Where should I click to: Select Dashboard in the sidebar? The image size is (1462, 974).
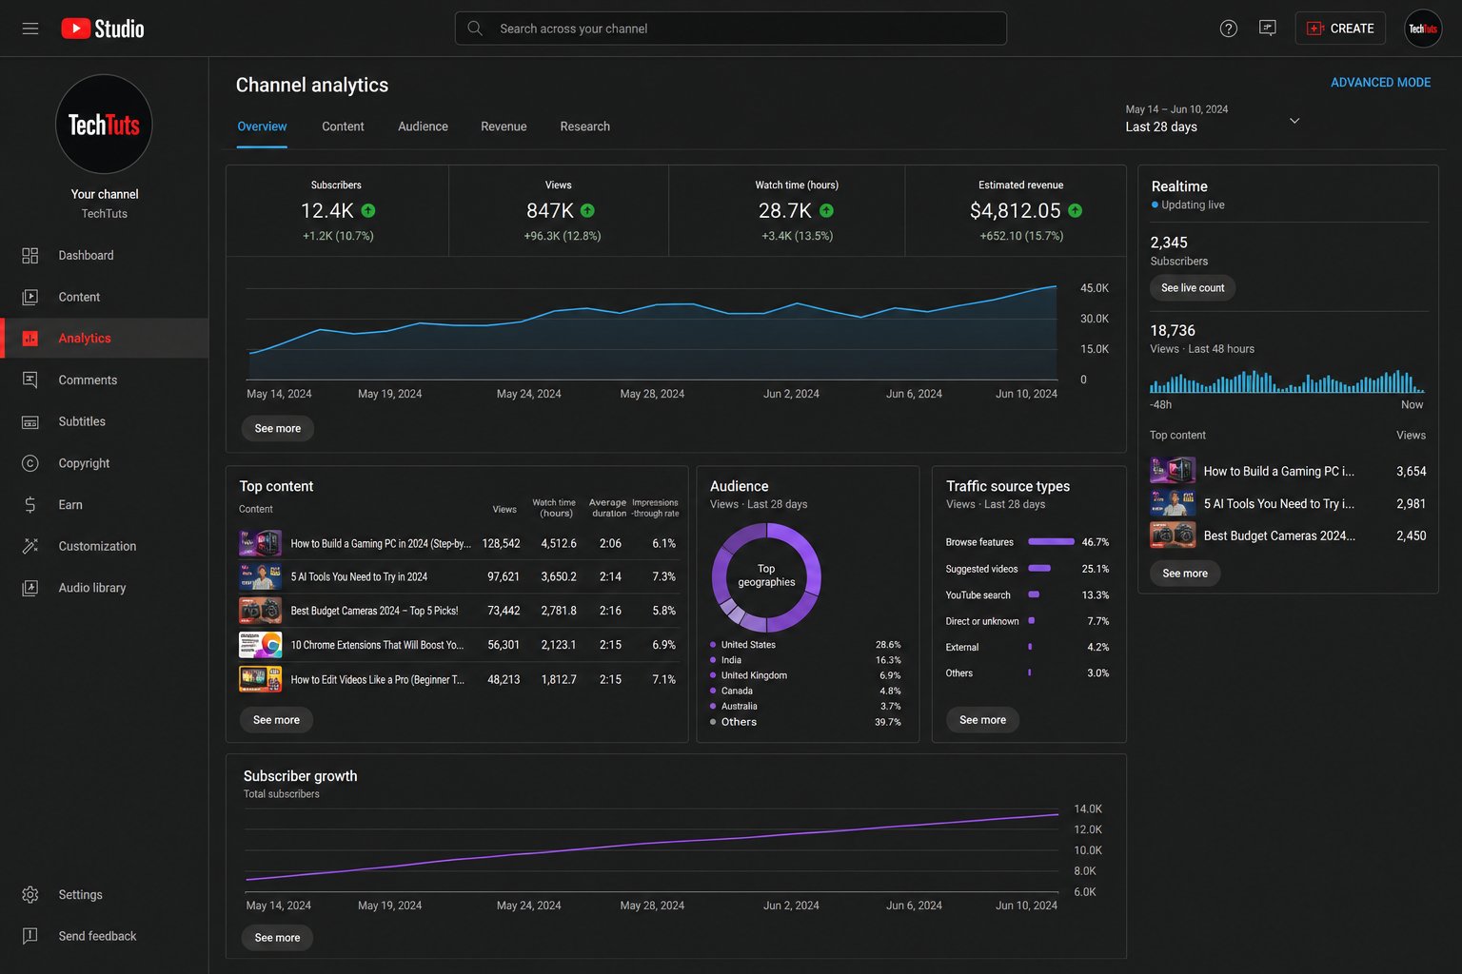pos(105,255)
